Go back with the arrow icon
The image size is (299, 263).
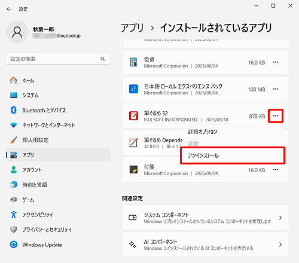[x=9, y=9]
